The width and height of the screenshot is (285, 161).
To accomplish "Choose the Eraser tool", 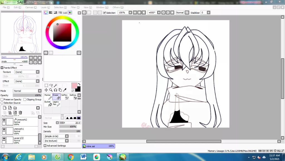I will coord(56,97).
